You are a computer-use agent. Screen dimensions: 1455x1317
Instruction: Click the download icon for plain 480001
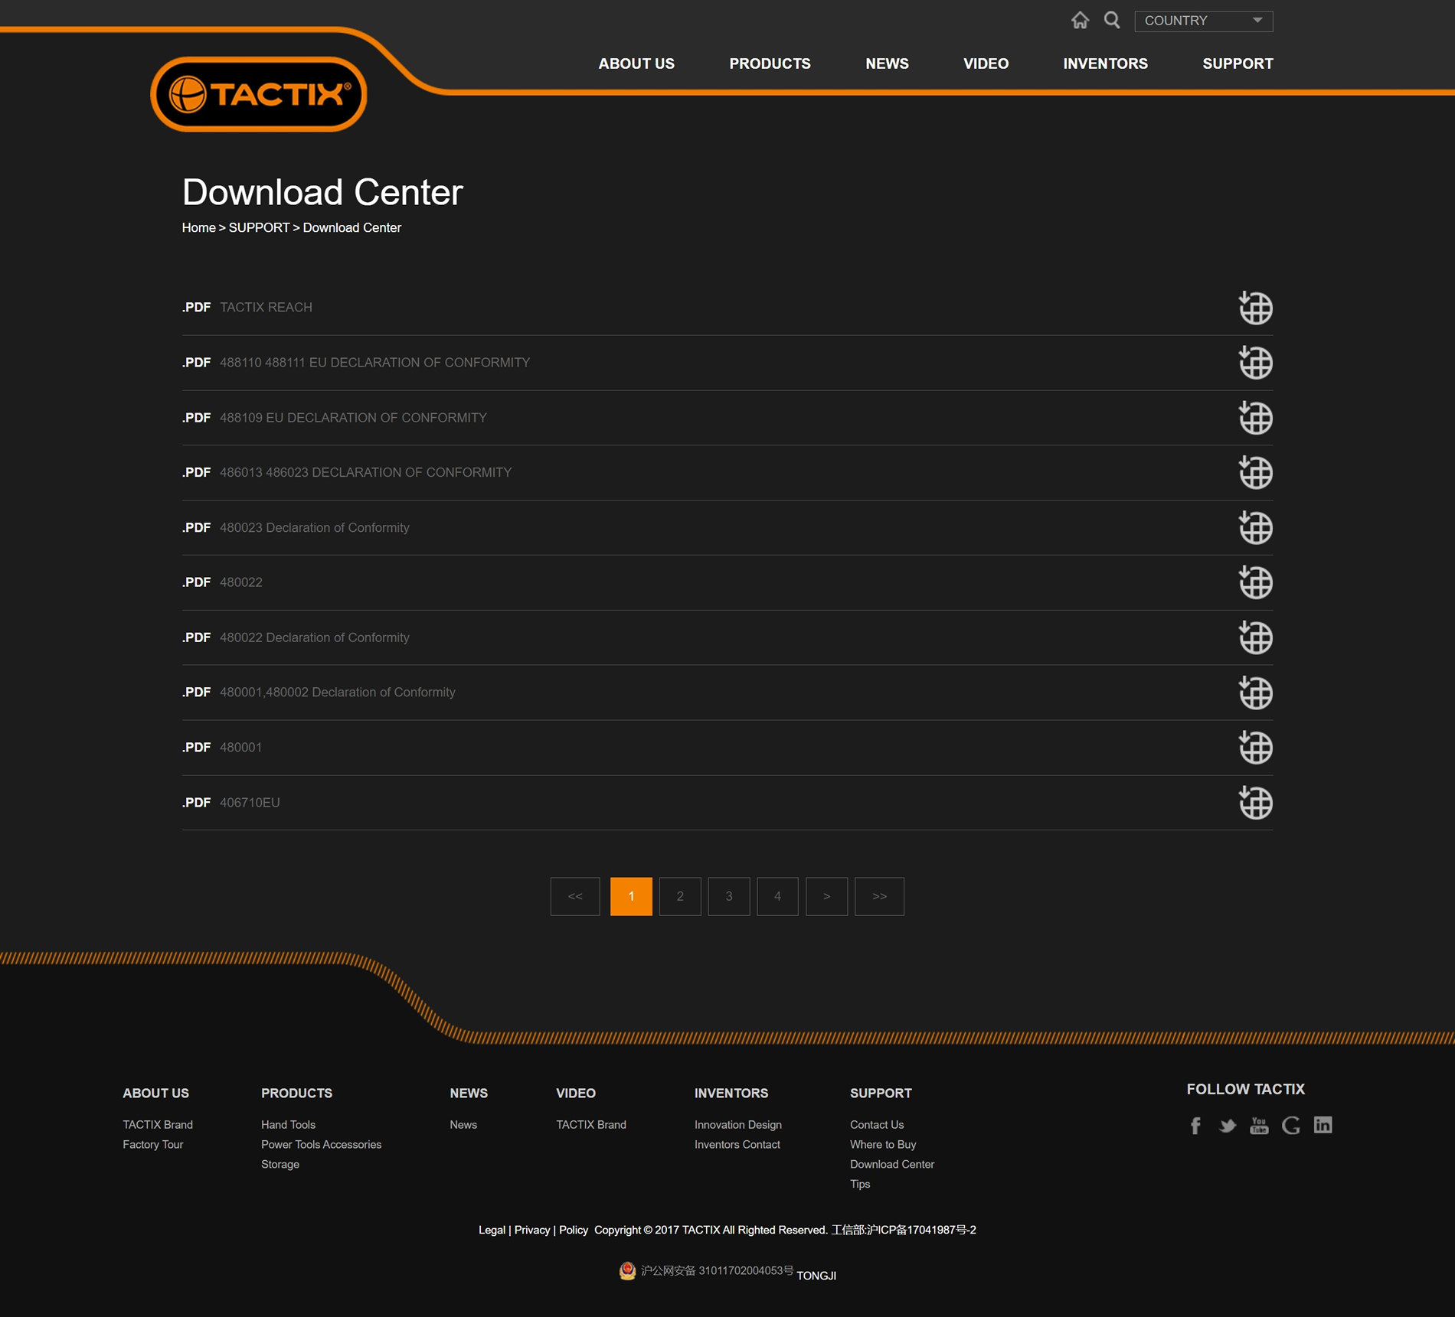1255,748
